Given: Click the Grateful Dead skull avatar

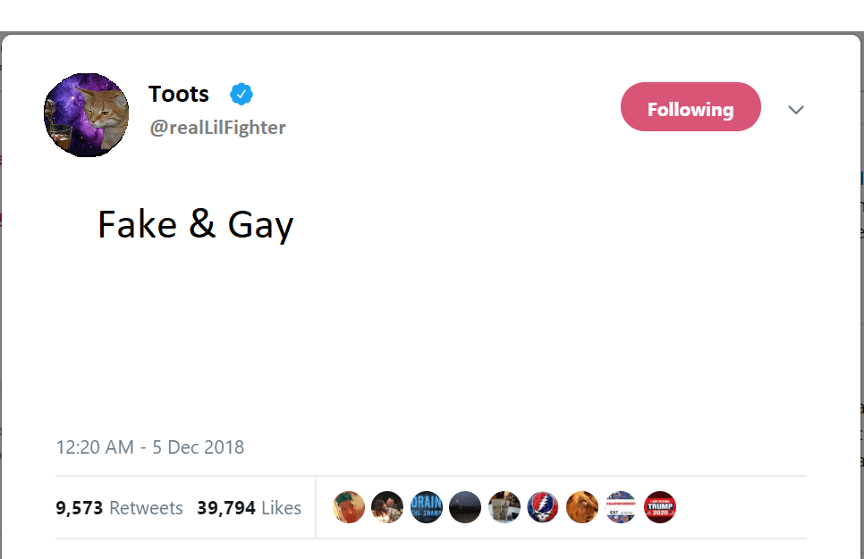Looking at the screenshot, I should click(x=543, y=507).
